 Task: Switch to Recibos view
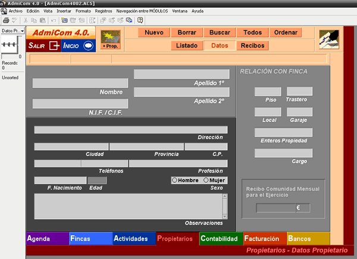pos(252,46)
